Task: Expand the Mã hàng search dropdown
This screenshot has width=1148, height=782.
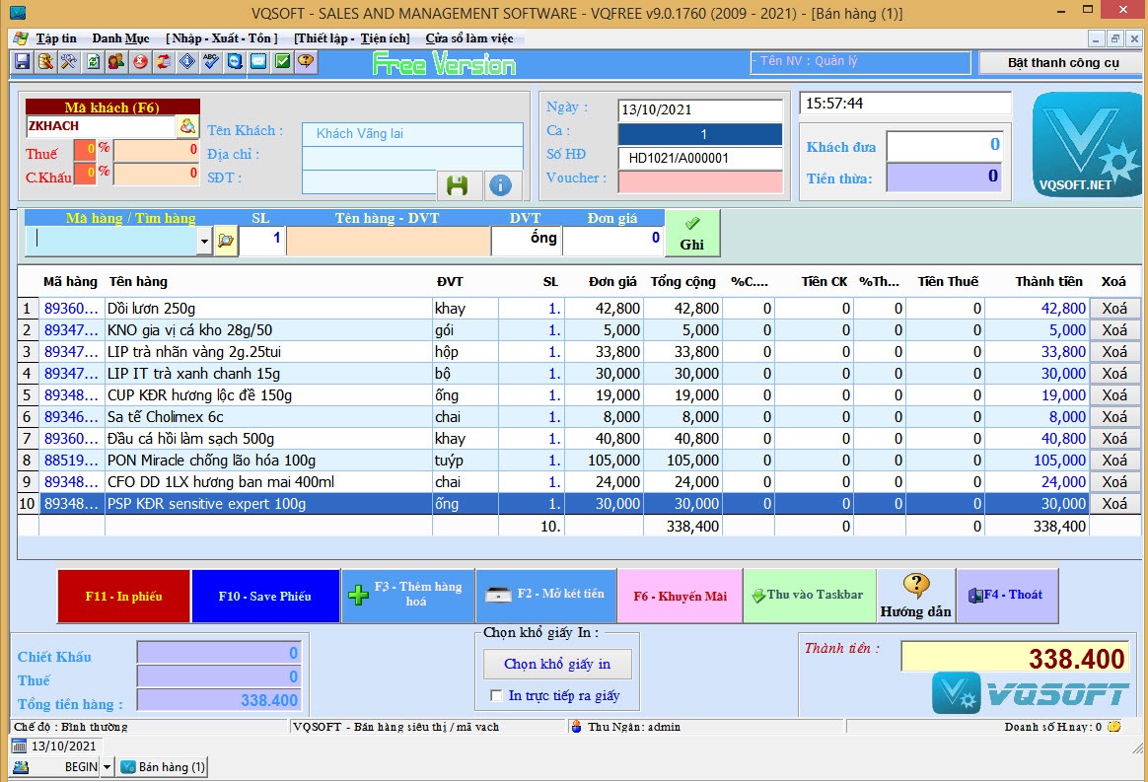Action: (204, 241)
